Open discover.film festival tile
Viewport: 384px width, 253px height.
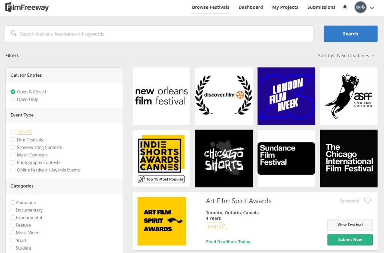(224, 96)
